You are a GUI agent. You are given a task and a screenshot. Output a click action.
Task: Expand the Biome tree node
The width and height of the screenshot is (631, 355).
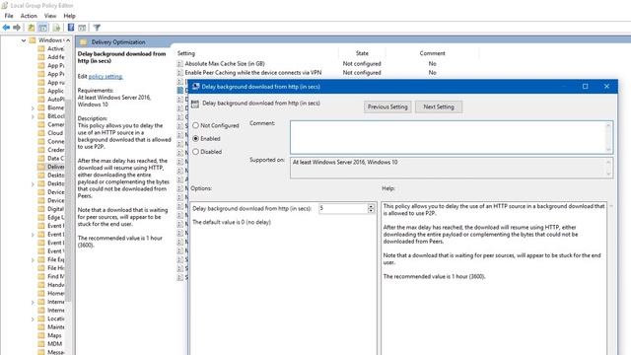point(33,107)
